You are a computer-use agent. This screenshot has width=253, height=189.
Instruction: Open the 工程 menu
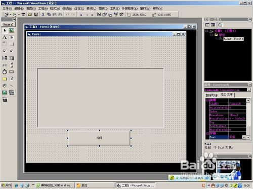(43, 8)
